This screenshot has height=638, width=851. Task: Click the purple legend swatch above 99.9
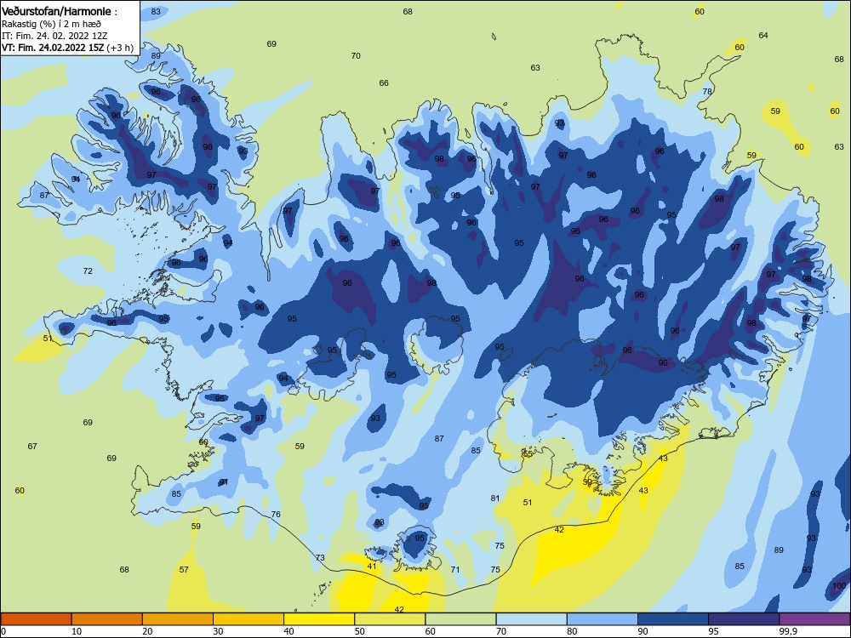coord(814,619)
